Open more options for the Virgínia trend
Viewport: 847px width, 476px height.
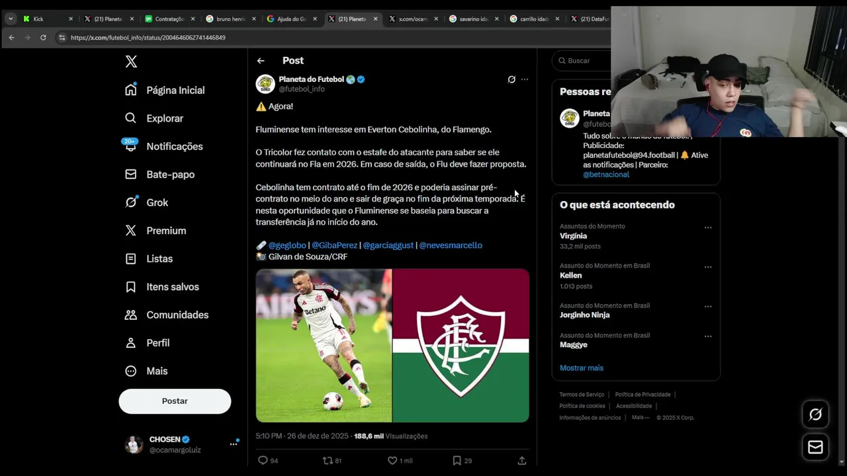(708, 227)
